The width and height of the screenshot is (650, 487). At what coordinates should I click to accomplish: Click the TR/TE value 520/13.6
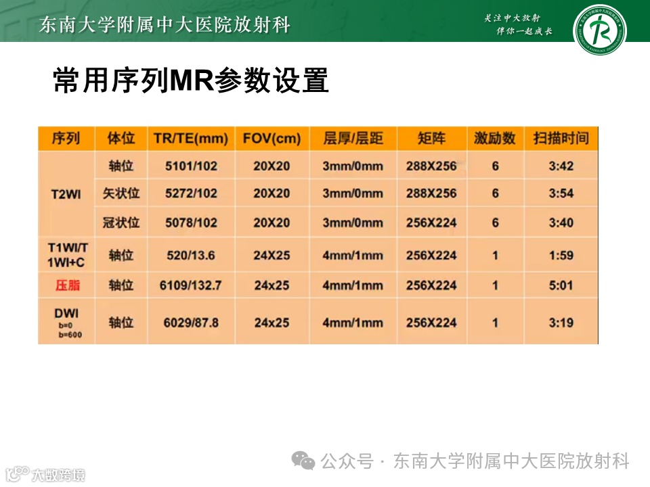click(191, 256)
